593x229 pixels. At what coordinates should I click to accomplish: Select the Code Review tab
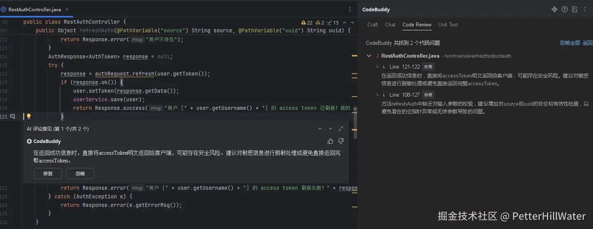417,24
